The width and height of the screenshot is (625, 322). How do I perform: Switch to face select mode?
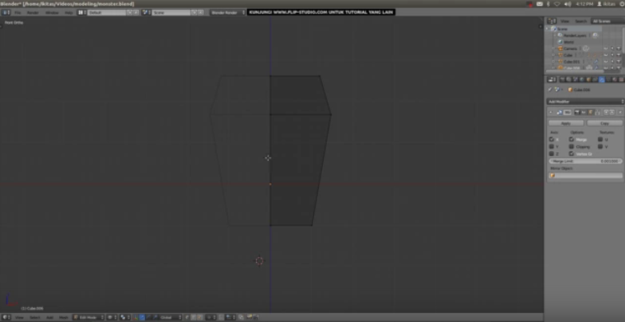point(199,317)
